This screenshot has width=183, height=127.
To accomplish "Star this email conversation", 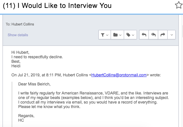I will (178, 5).
